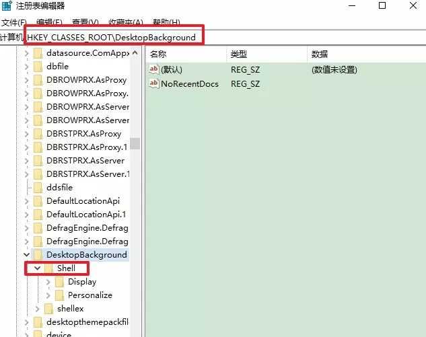Click the registry path address bar
The height and width of the screenshot is (337, 426).
coord(213,38)
